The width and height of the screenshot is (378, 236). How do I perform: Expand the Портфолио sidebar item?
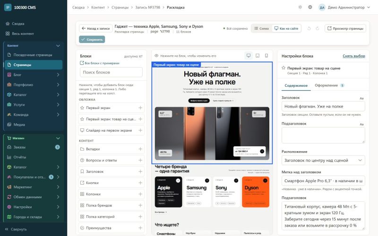[58, 84]
